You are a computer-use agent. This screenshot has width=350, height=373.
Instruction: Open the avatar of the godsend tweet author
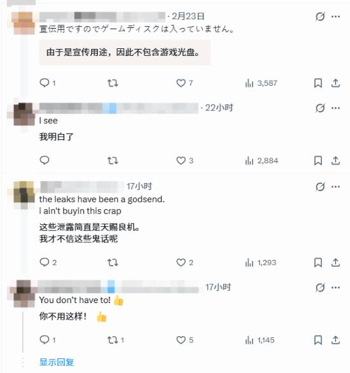coord(24,192)
